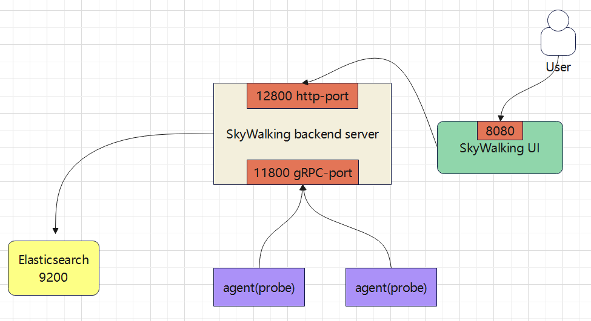Click the User text label
This screenshot has width=591, height=321.
pyautogui.click(x=558, y=67)
